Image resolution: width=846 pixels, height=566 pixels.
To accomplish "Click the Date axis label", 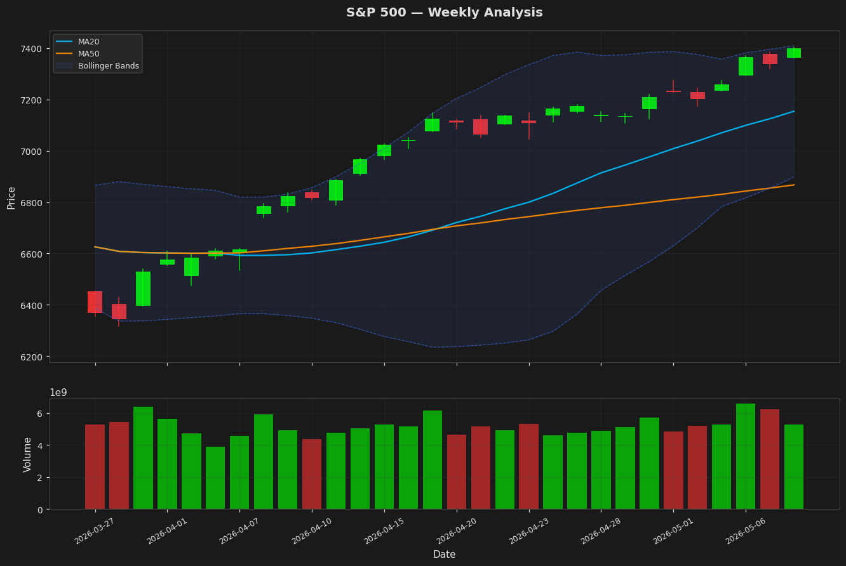I will tap(444, 555).
